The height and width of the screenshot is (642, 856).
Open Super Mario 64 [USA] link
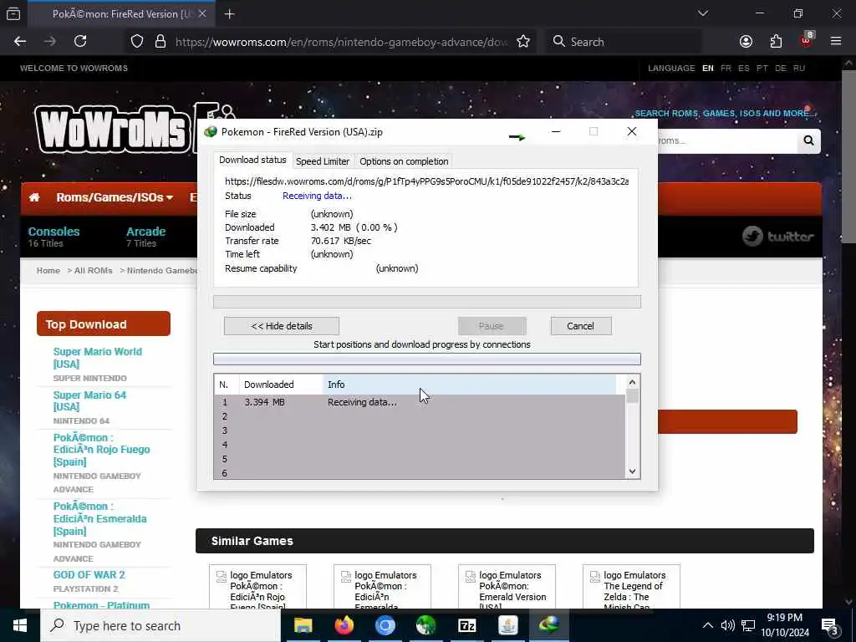pyautogui.click(x=89, y=400)
